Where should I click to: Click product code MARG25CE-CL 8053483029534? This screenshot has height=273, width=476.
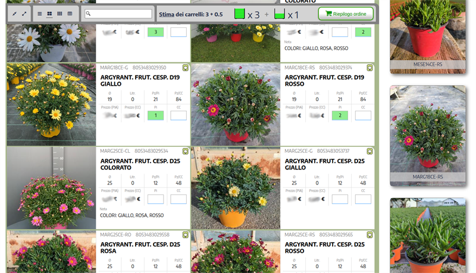coord(134,151)
